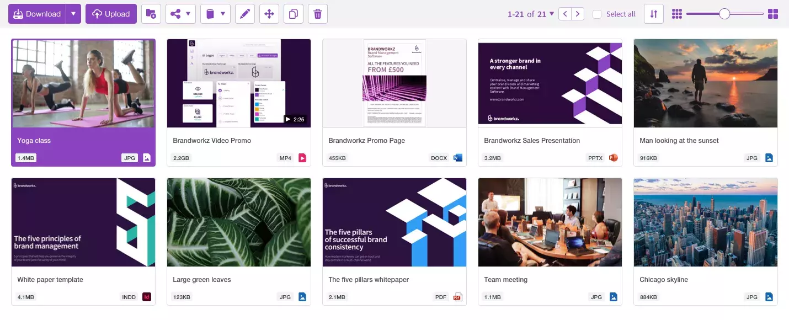Go to the previous page arrow
Image resolution: width=789 pixels, height=320 pixels.
(x=565, y=14)
